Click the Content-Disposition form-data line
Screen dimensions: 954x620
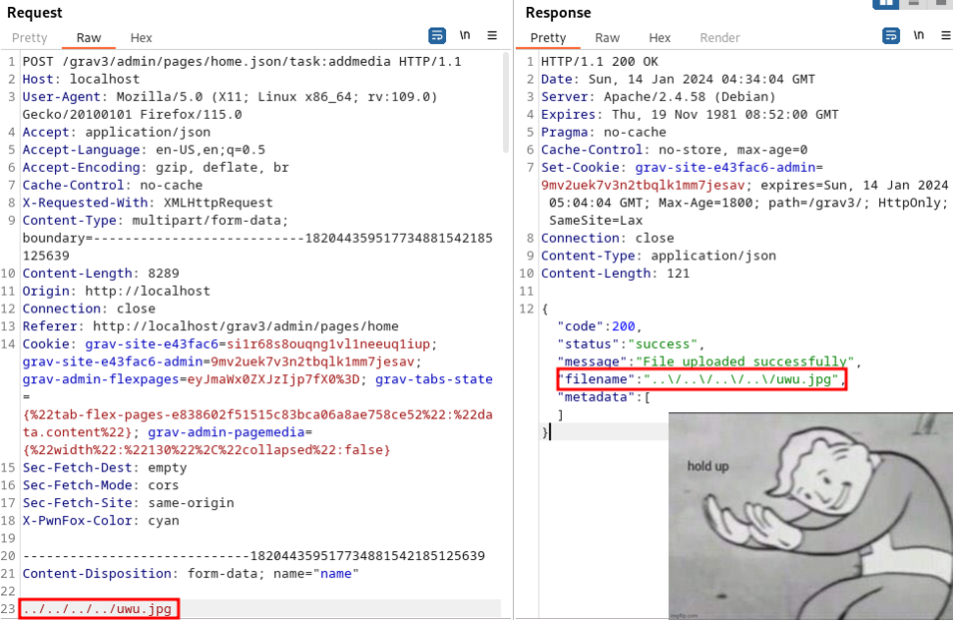[191, 573]
